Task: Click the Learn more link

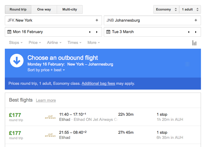Action: click(46, 100)
